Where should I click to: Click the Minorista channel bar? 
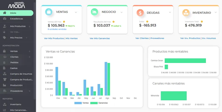[174, 96]
